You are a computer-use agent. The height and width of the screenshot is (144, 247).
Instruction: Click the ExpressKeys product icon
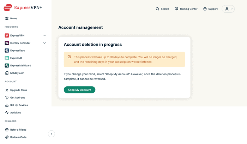(x=7, y=51)
